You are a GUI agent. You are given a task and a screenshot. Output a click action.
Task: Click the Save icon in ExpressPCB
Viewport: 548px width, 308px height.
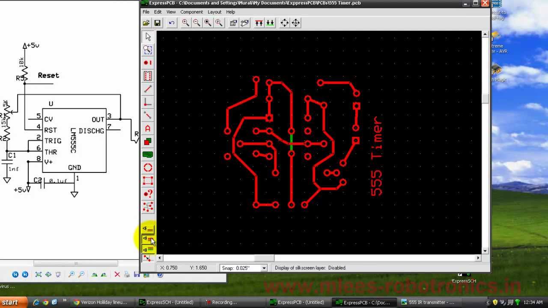(157, 23)
